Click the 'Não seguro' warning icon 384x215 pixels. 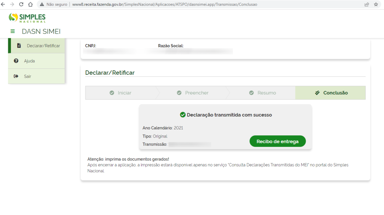(x=42, y=4)
